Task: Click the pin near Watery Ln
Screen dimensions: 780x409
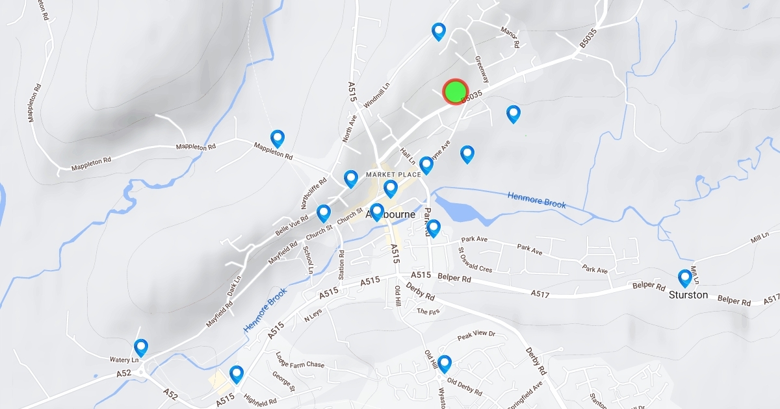Action: pos(141,348)
